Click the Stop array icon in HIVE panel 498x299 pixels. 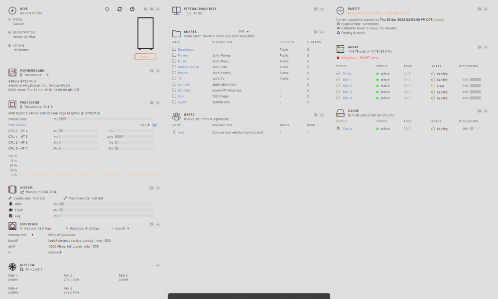pyautogui.click(x=107, y=9)
